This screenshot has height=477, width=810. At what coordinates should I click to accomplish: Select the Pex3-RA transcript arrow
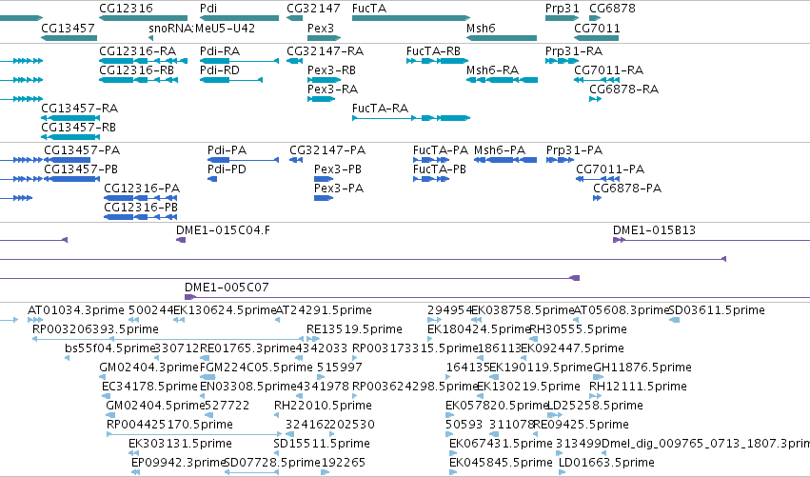click(322, 99)
